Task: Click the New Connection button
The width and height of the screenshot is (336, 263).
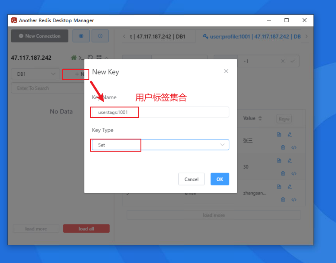Action: pyautogui.click(x=39, y=36)
